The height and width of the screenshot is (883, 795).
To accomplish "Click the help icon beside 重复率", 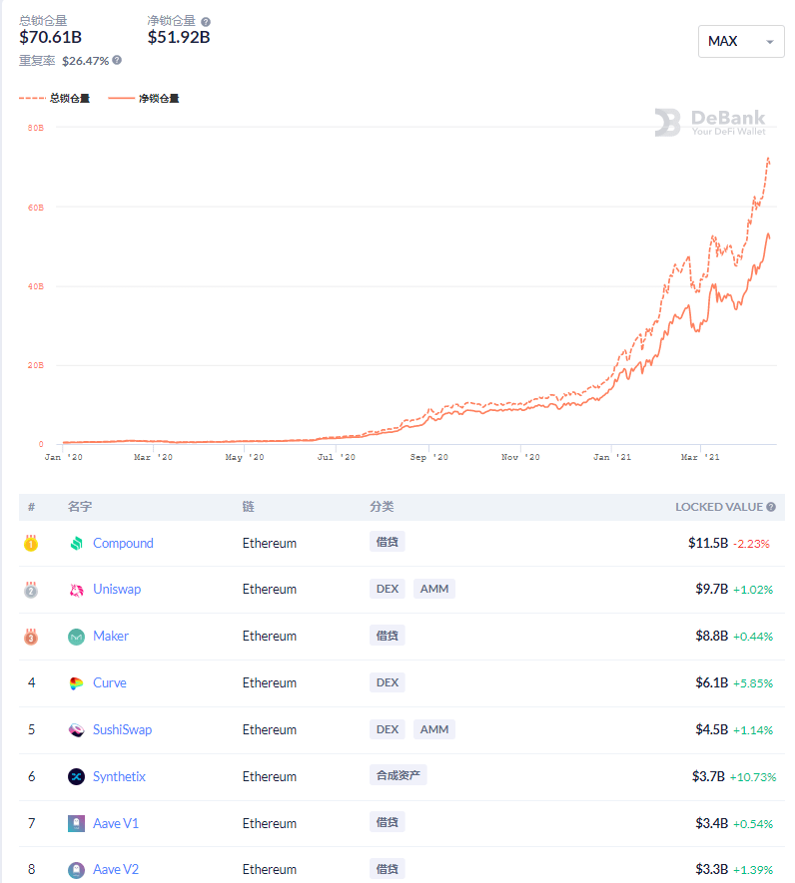I will (117, 60).
